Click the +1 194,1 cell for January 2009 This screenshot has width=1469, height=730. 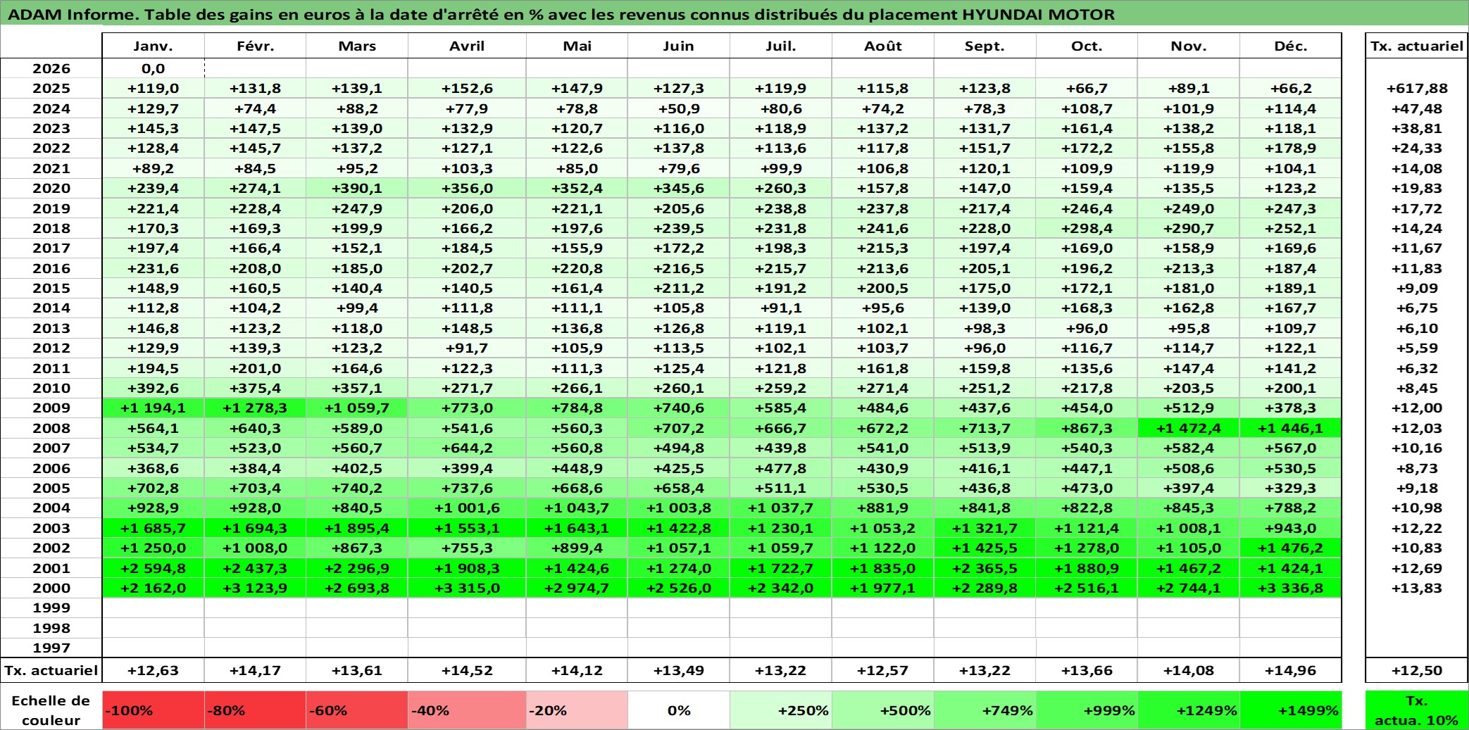coord(153,408)
